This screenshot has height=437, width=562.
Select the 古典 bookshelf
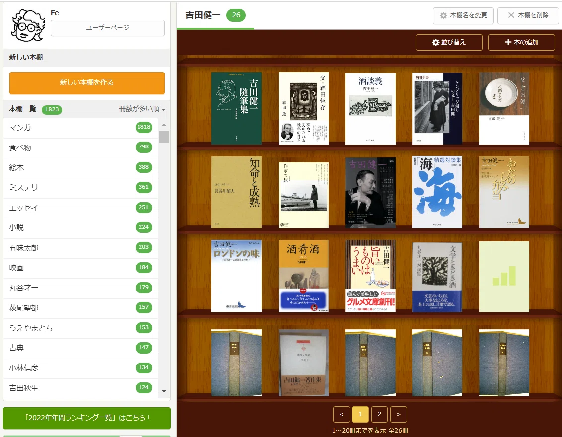point(80,348)
